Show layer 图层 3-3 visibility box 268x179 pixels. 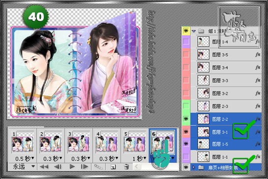186,80
